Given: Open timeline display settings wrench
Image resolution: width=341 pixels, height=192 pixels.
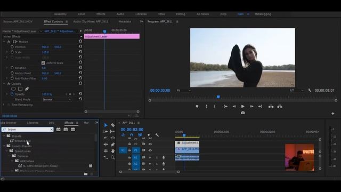Looking at the screenshot, I should click(x=157, y=135).
